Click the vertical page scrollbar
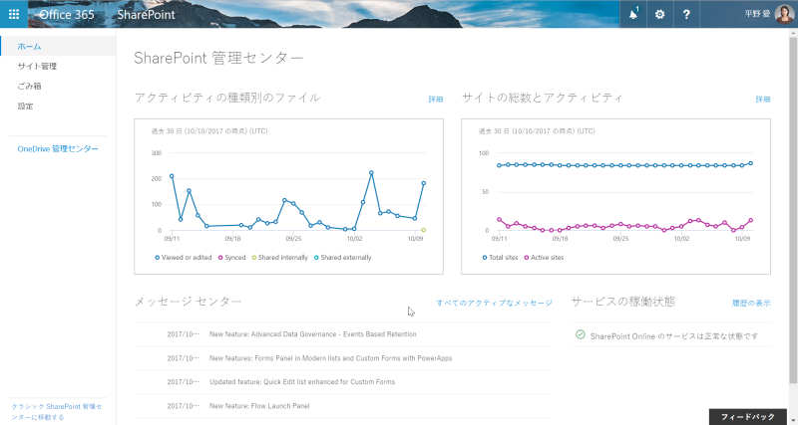Viewport: 798px width, 425px height. tap(793, 208)
